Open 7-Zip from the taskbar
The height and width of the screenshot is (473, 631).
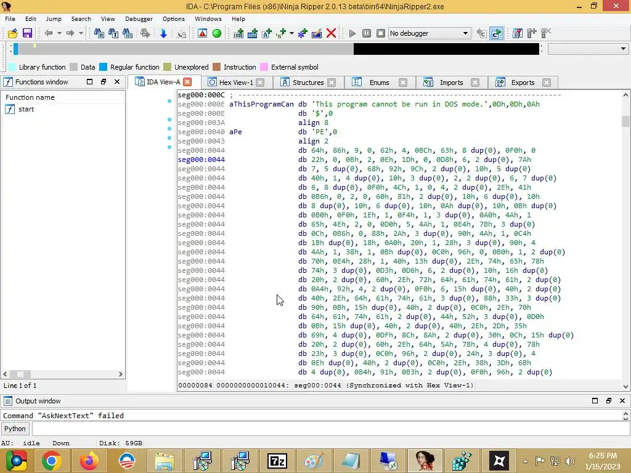pyautogui.click(x=277, y=461)
